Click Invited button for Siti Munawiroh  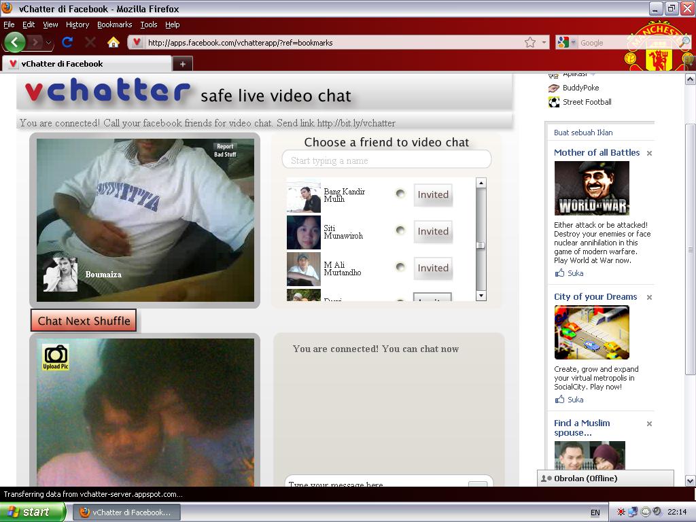tap(433, 232)
